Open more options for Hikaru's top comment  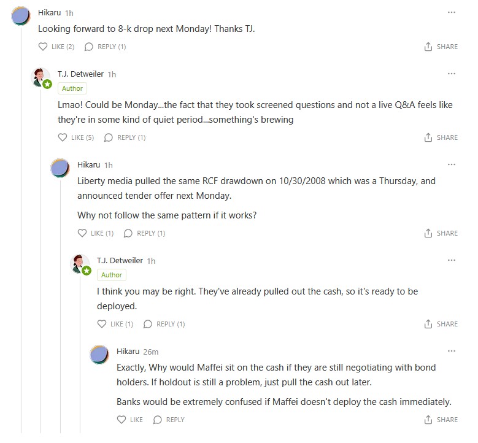452,12
